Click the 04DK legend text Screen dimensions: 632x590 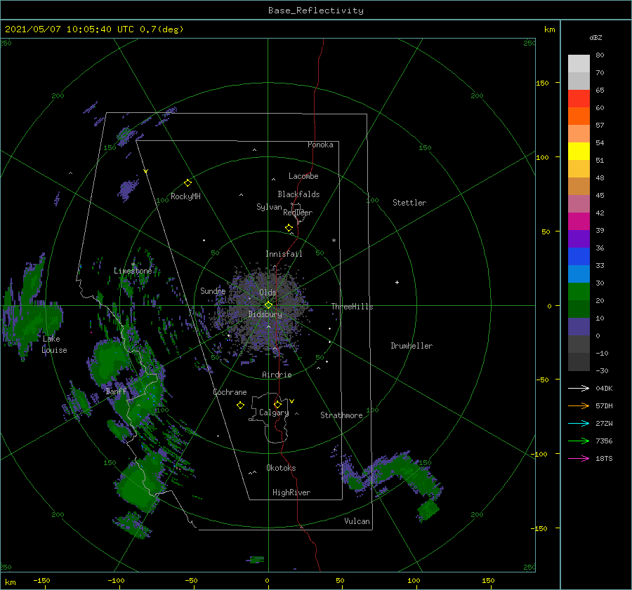pyautogui.click(x=604, y=388)
